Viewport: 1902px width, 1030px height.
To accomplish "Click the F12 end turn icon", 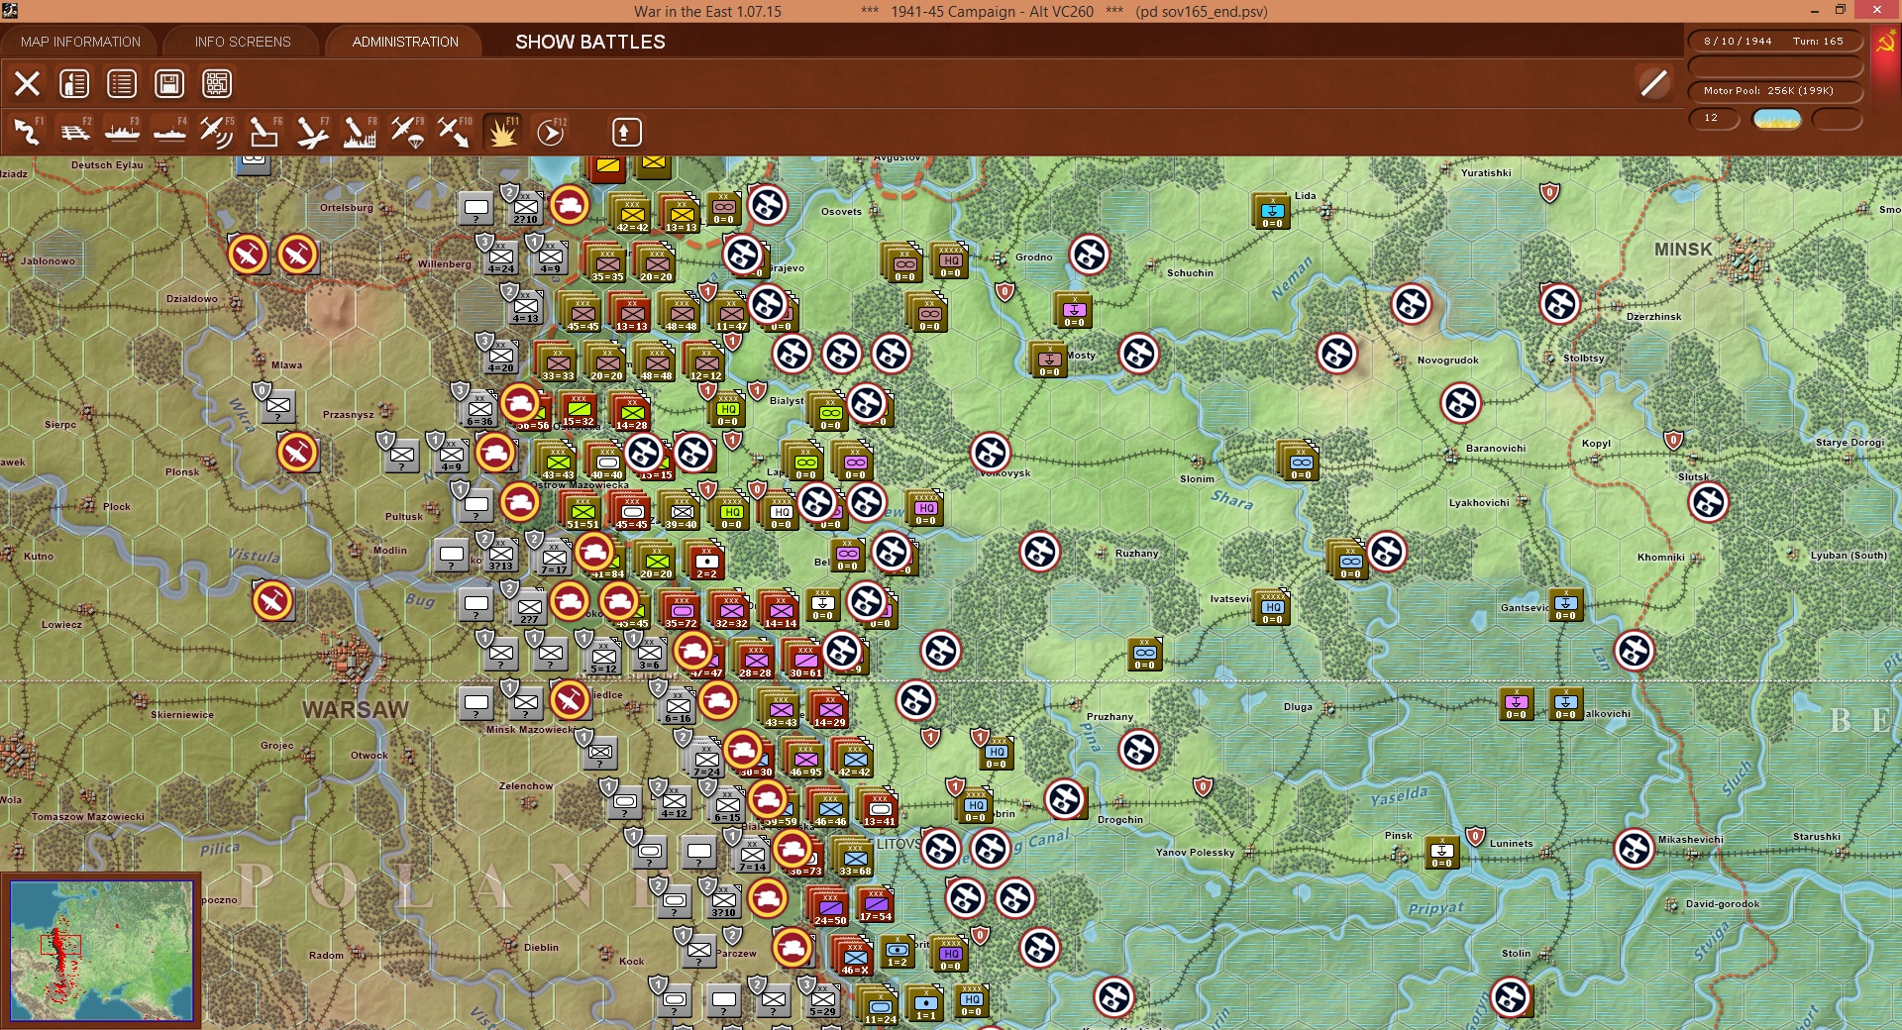I will pos(550,132).
